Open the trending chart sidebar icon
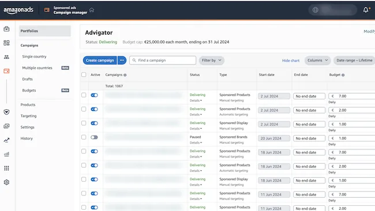 7,140
